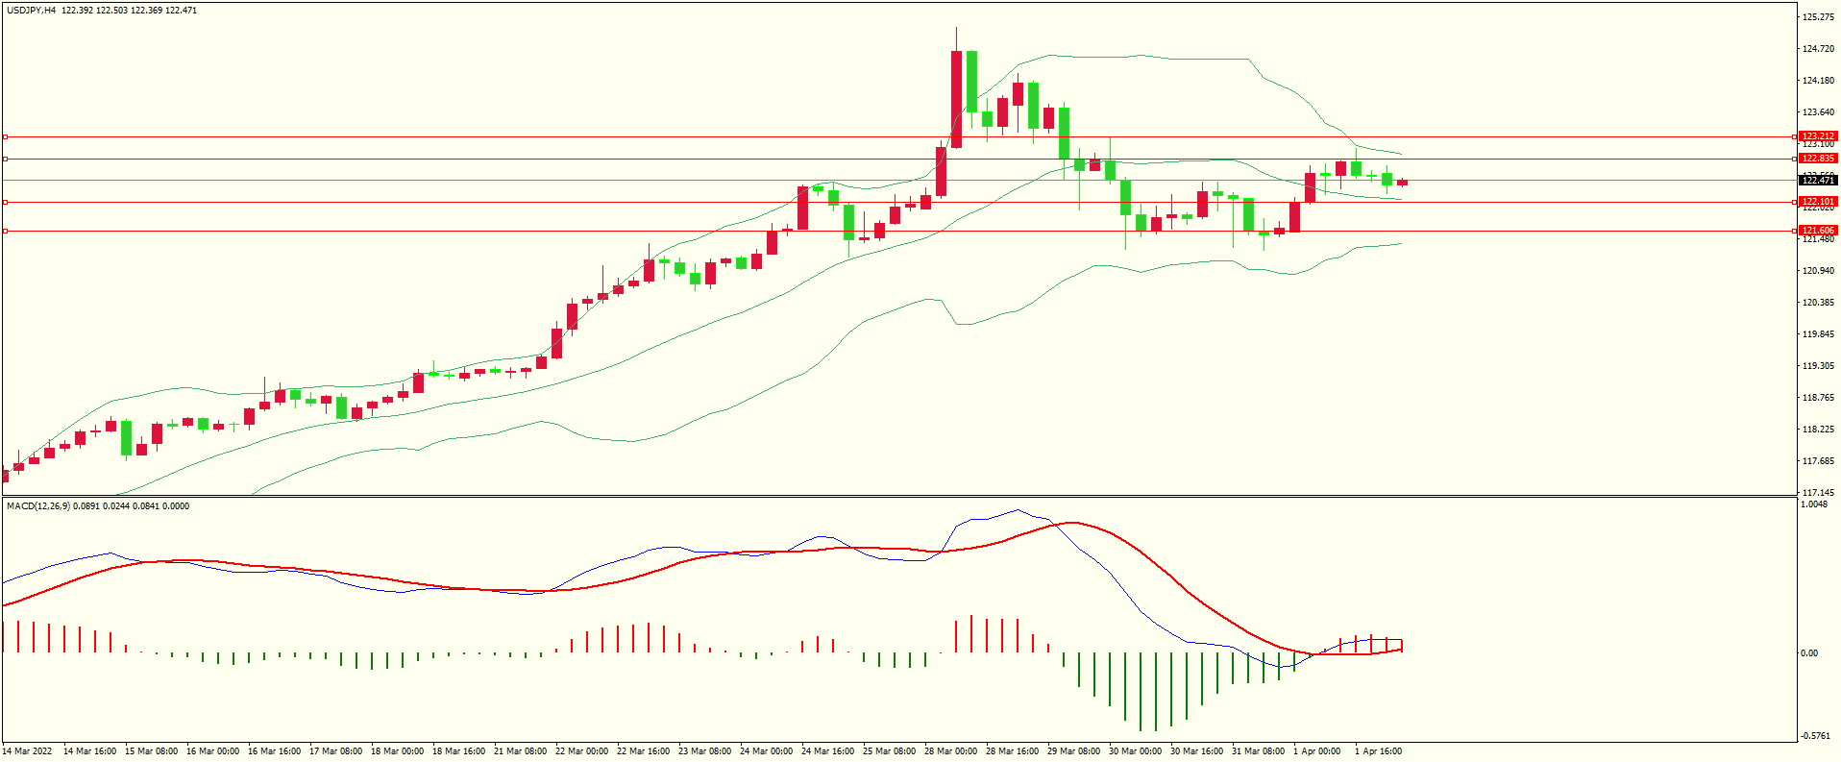The height and width of the screenshot is (762, 1841).
Task: Click the 18 Mar 16:00 time label
Action: (459, 751)
